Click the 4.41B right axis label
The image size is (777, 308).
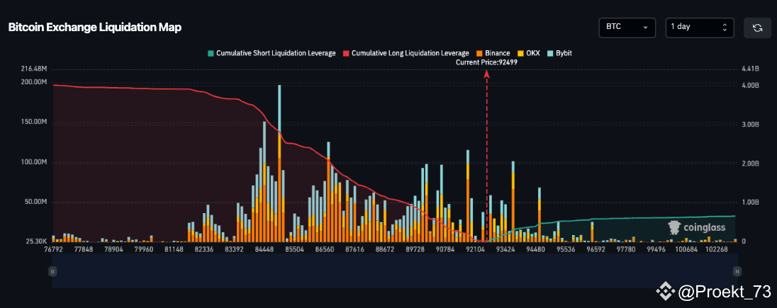coord(750,69)
